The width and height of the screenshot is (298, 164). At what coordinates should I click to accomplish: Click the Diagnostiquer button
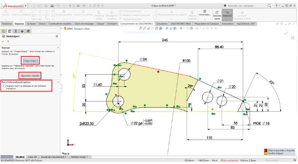point(30,61)
